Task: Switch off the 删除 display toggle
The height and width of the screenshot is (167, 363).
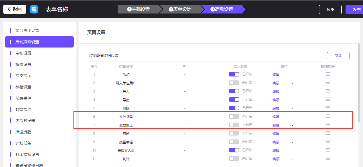Action: coord(234,108)
